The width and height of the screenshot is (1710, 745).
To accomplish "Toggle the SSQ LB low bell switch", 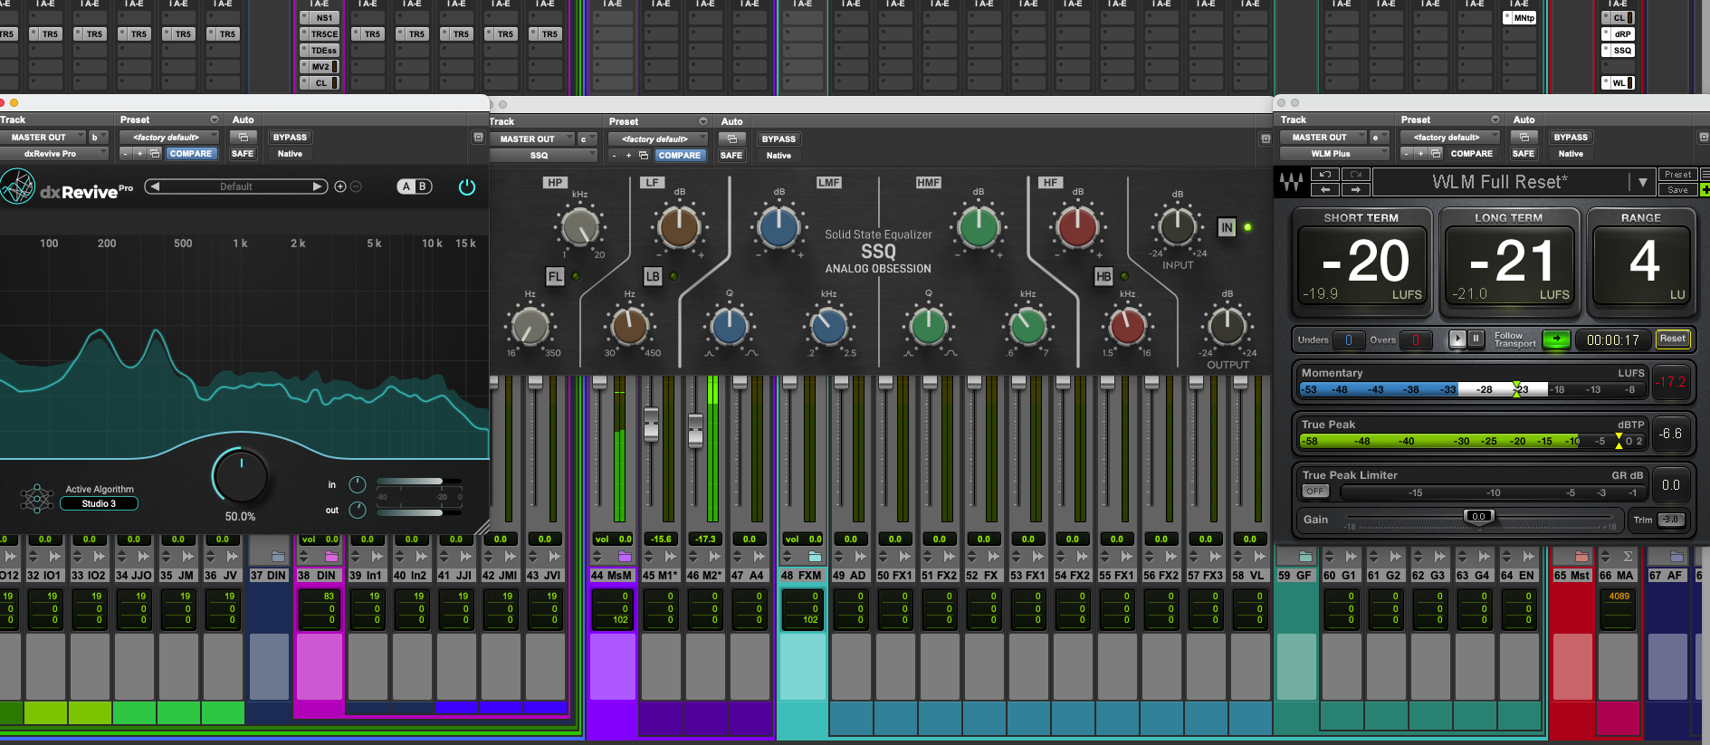I will point(653,276).
